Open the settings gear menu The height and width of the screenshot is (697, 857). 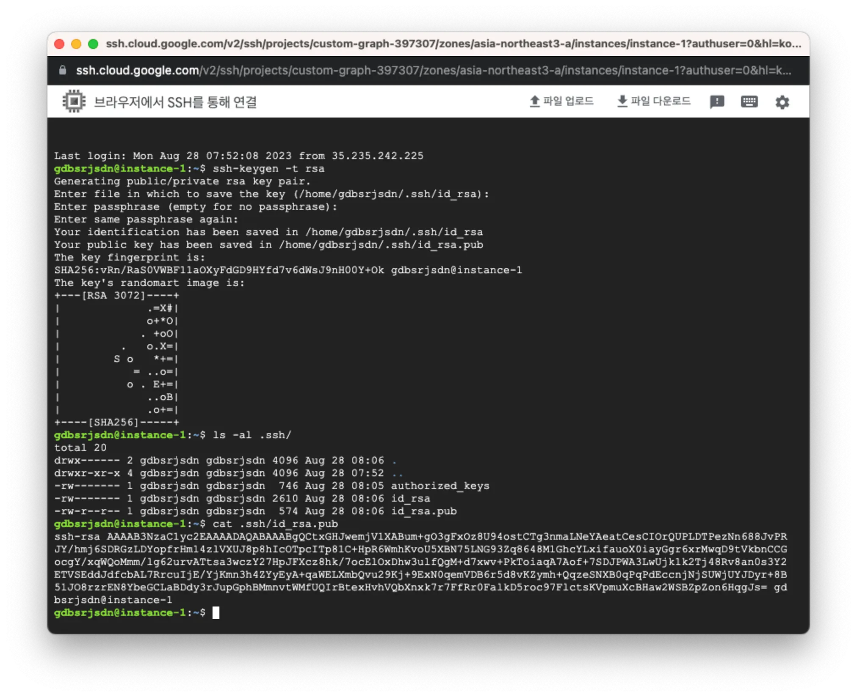[782, 102]
